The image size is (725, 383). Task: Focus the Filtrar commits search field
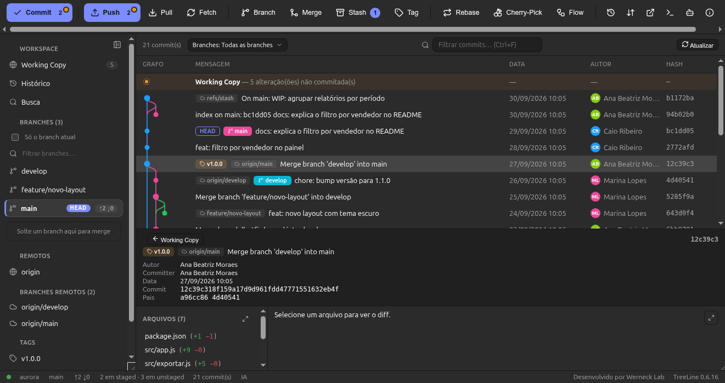point(487,45)
